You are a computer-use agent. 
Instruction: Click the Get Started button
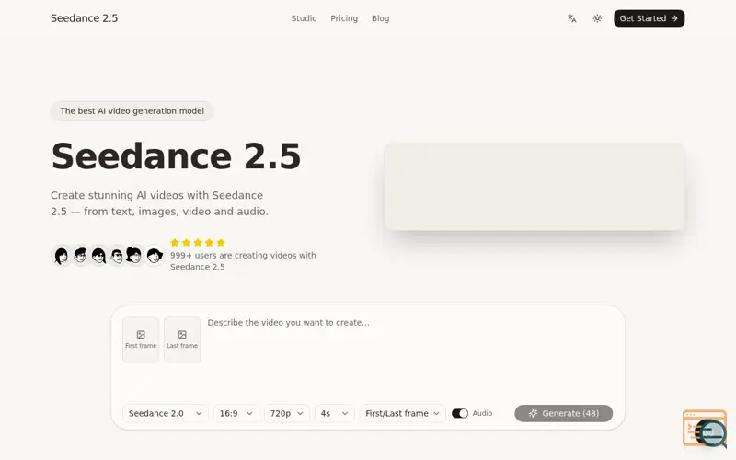click(x=650, y=18)
